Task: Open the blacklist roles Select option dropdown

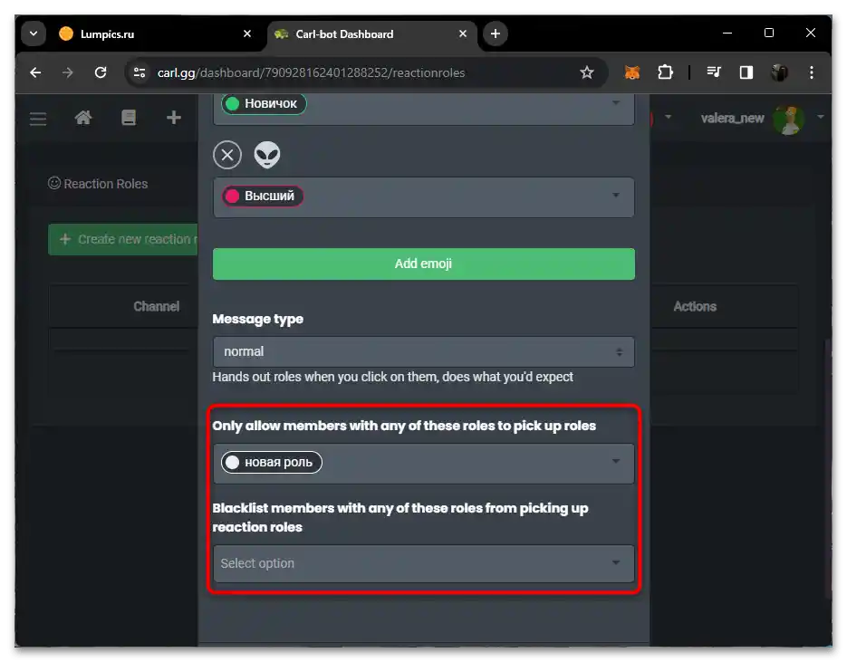Action: click(424, 563)
